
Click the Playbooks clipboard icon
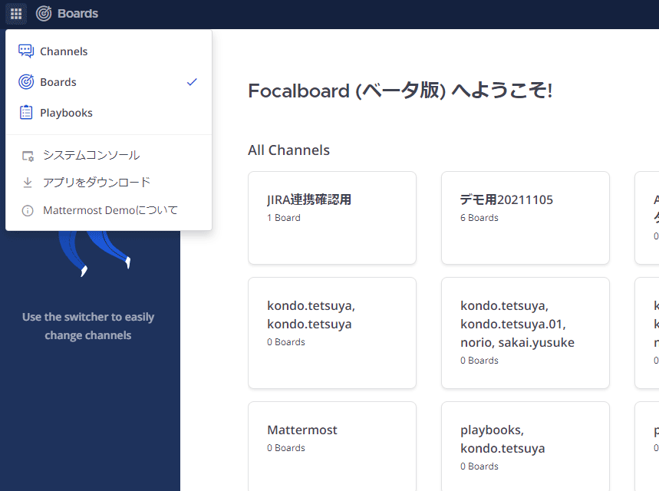[26, 113]
